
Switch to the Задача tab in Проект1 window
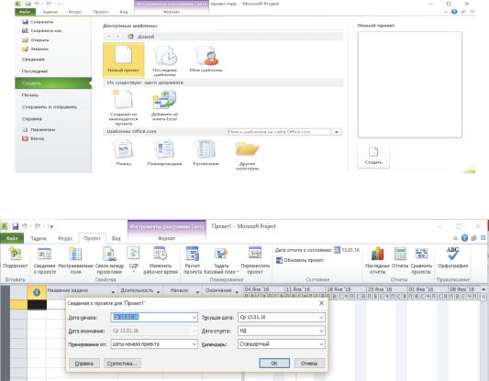tap(39, 238)
